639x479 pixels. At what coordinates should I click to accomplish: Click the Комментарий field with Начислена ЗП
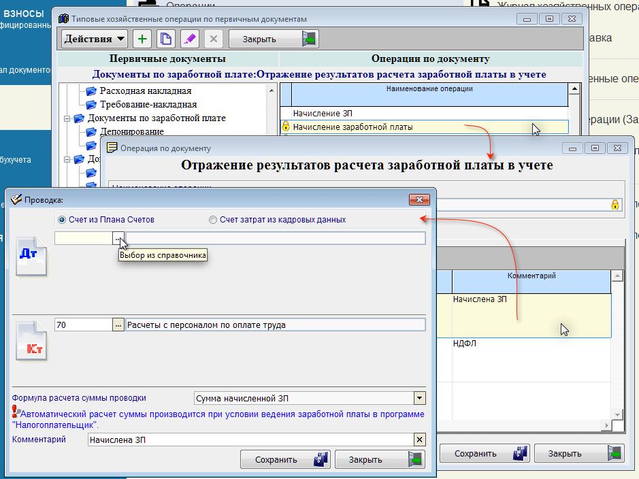(x=250, y=440)
